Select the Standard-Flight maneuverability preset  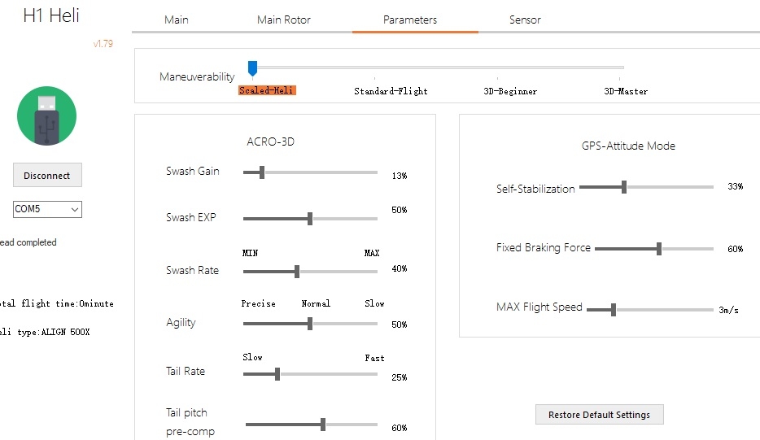[391, 91]
